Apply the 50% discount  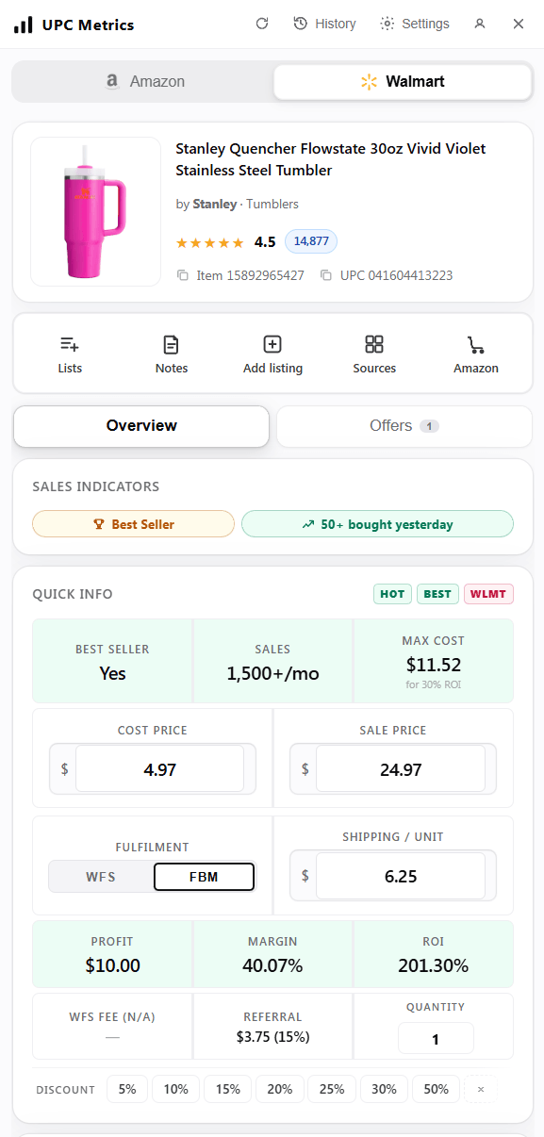(x=437, y=1089)
